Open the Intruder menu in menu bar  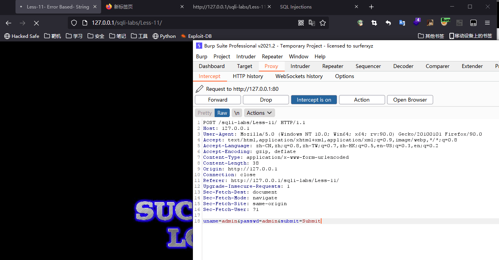(246, 56)
